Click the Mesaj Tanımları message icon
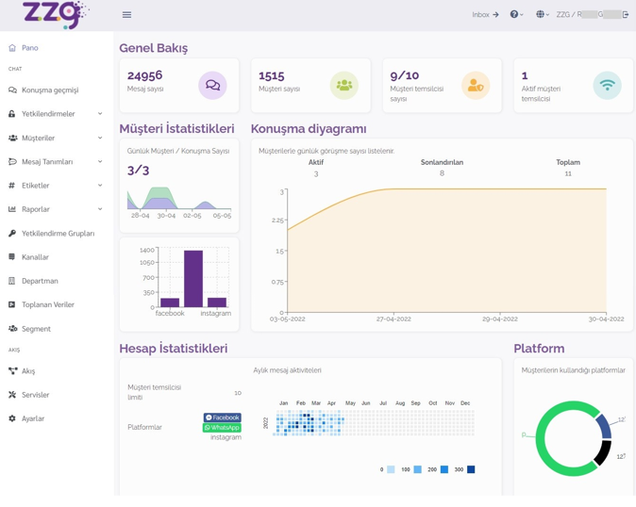This screenshot has height=507, width=636. (x=12, y=161)
